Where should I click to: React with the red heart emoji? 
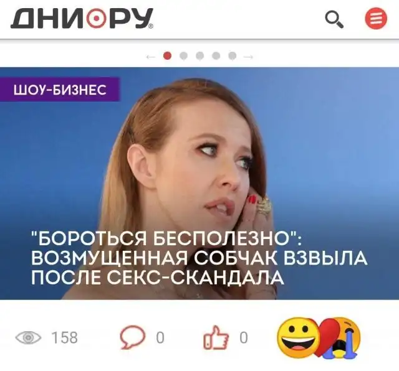pos(327,337)
